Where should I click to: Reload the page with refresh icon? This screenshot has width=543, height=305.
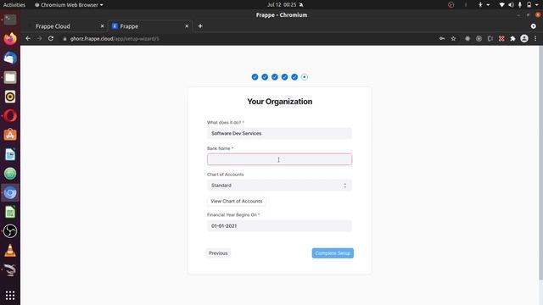[51, 38]
